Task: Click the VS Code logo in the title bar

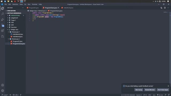Action: [2, 4]
